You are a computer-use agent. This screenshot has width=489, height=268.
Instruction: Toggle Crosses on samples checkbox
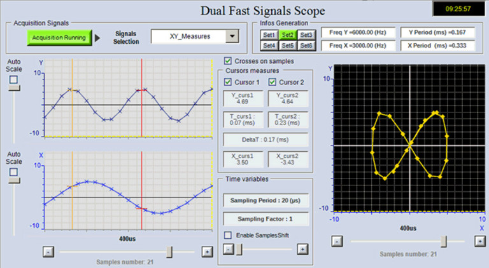pos(229,61)
